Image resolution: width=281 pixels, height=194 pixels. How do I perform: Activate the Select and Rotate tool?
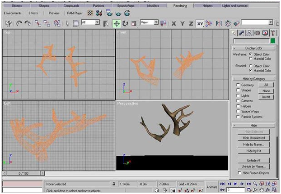(x=125, y=23)
